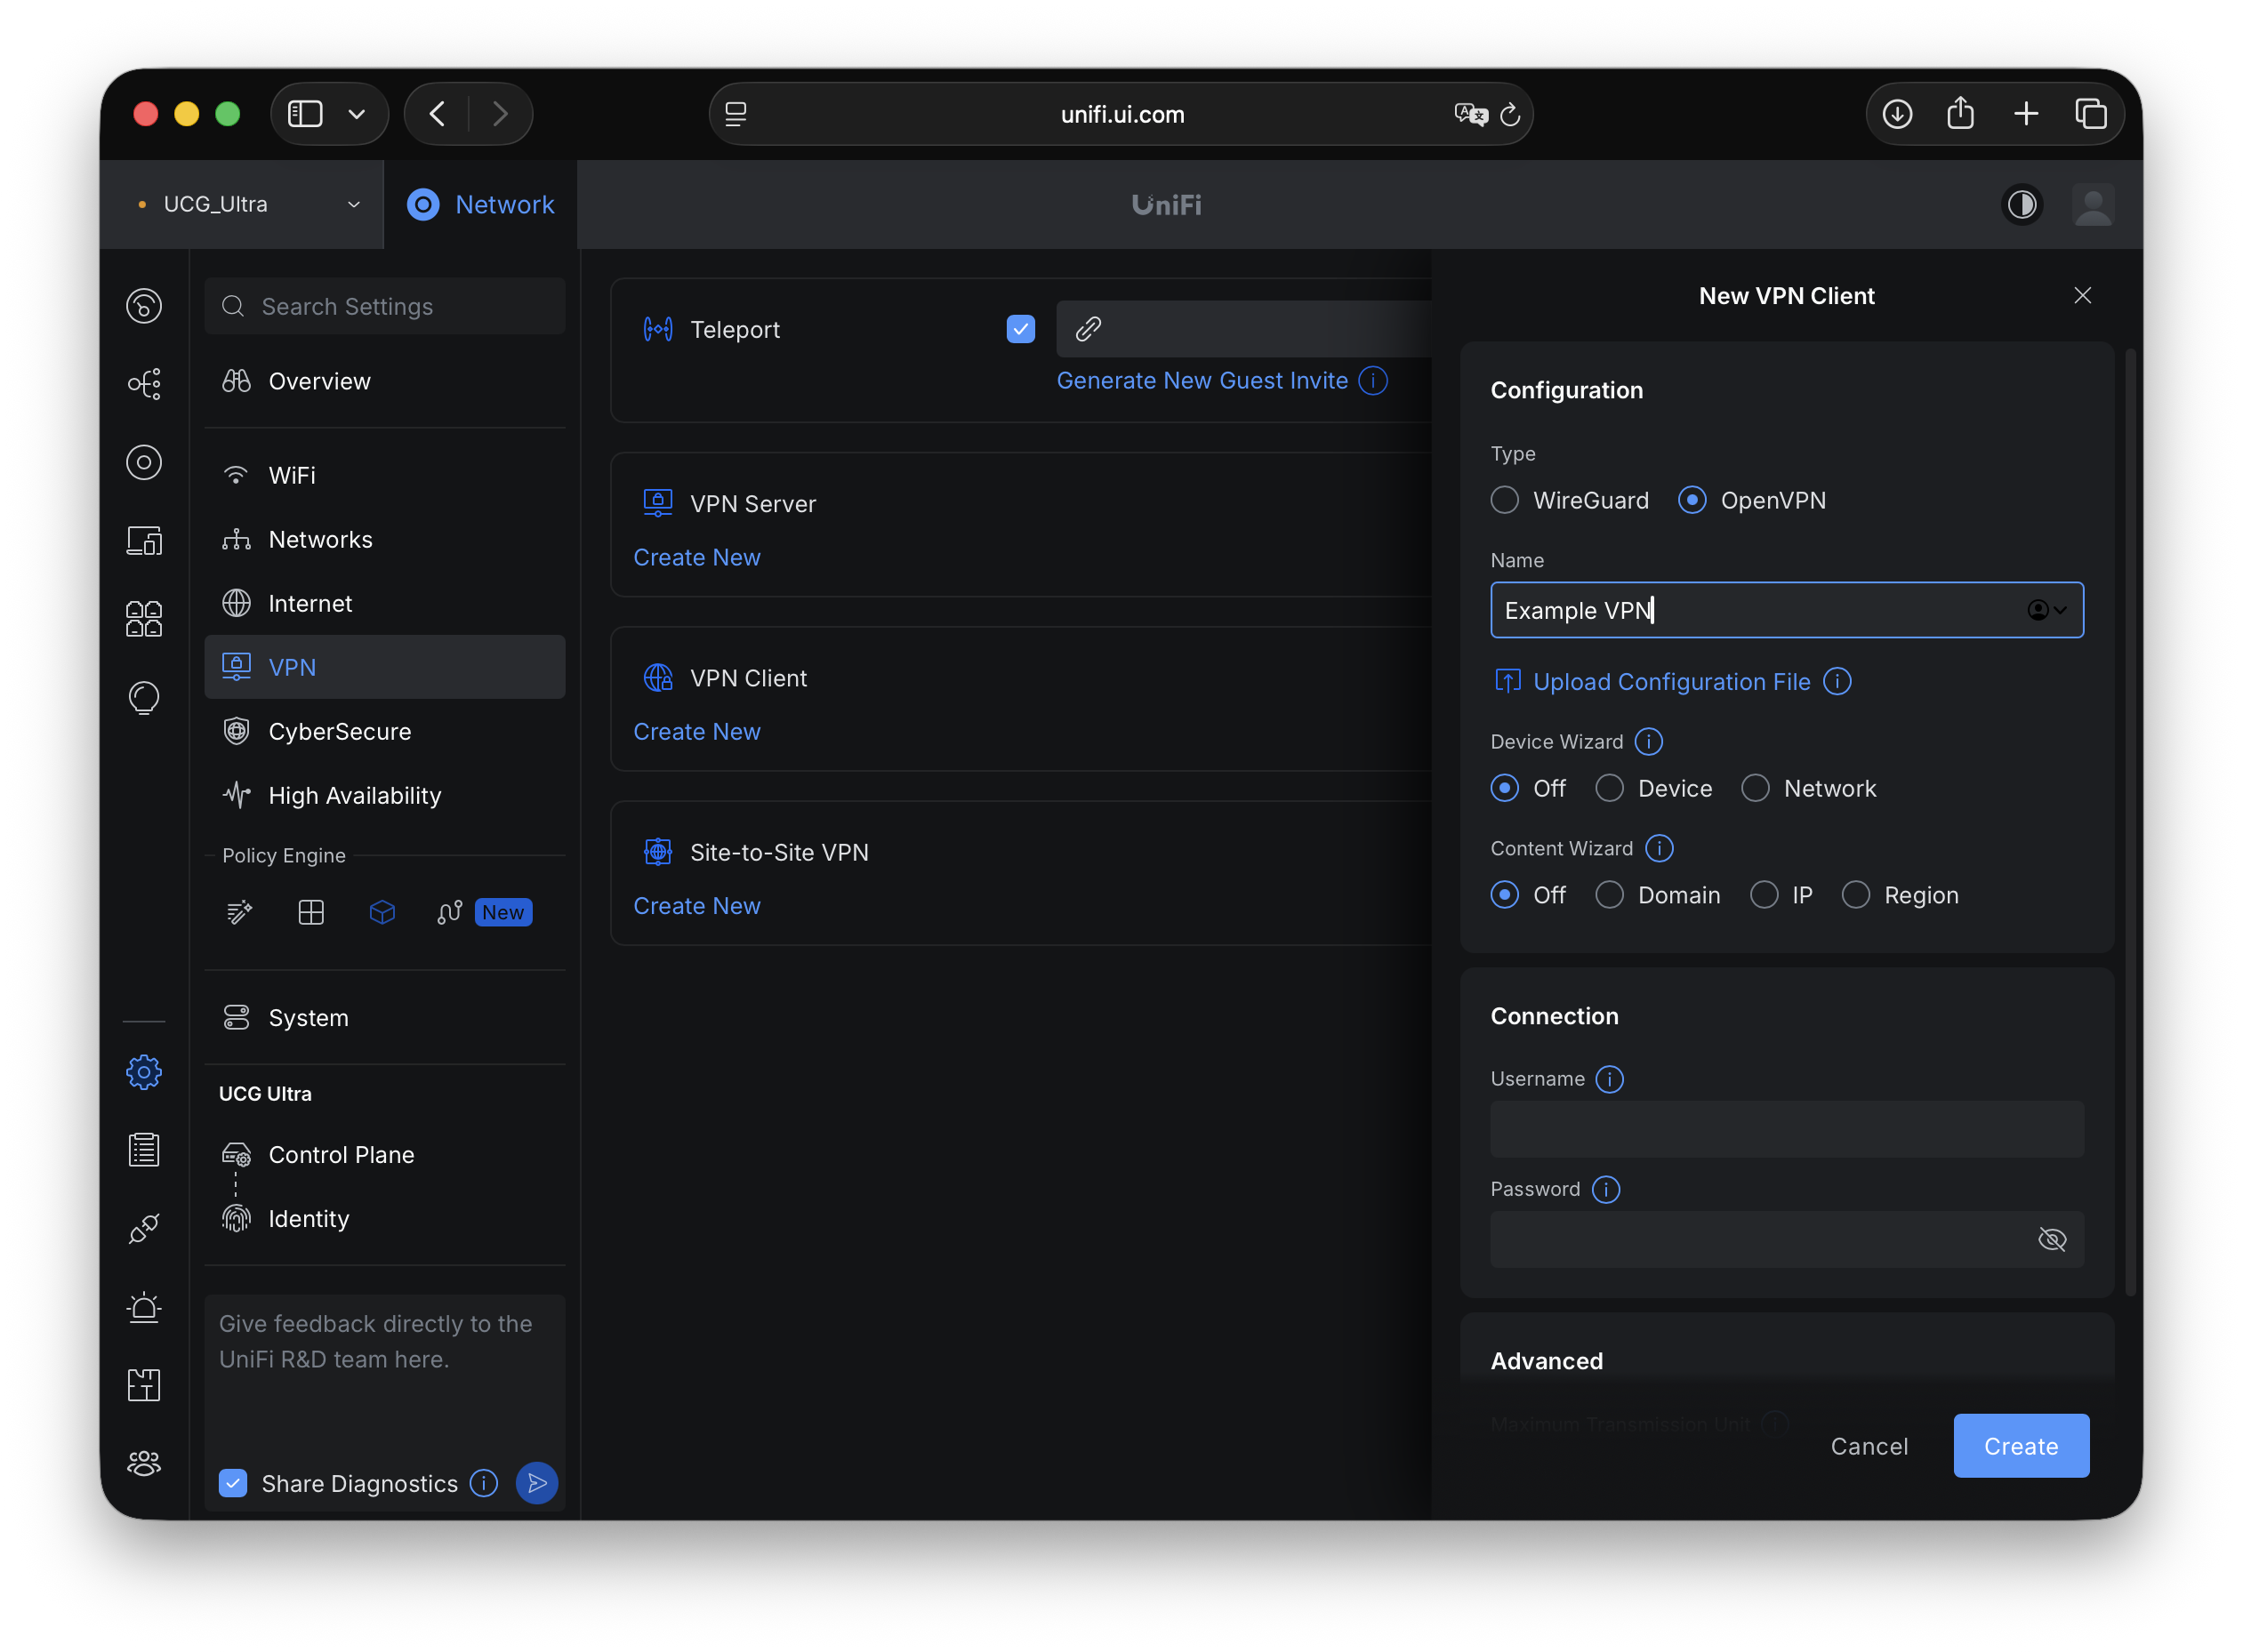Toggle password visibility eye icon
This screenshot has width=2243, height=1652.
click(2052, 1240)
